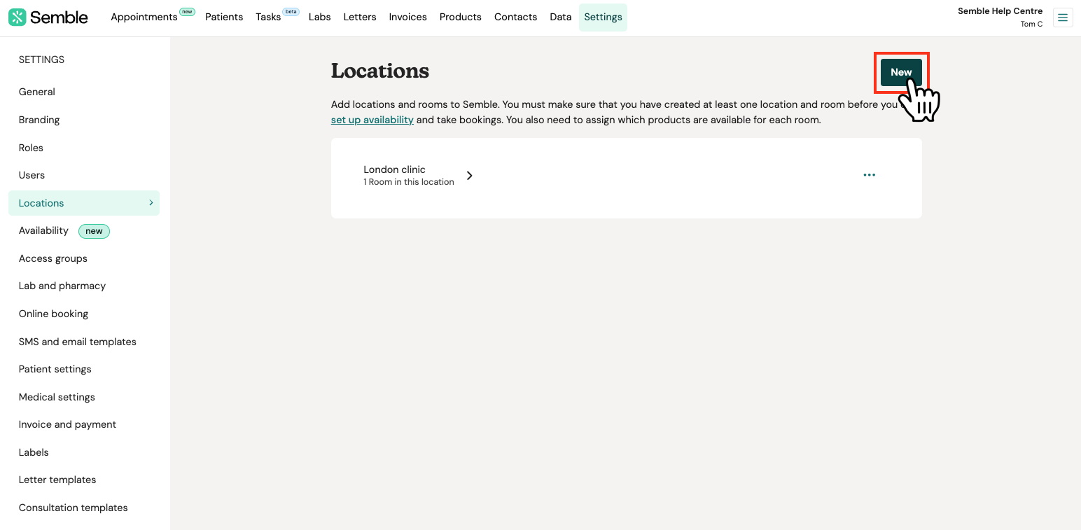Viewport: 1081px width, 530px height.
Task: Click '1 Room in this location' text
Action: (x=409, y=182)
